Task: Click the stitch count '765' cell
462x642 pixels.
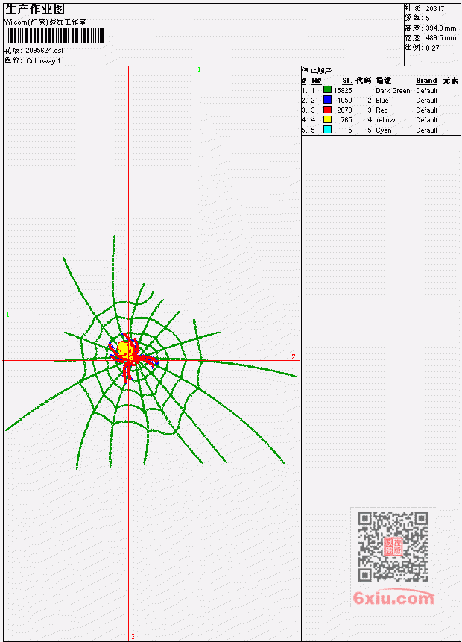Action: pos(346,120)
